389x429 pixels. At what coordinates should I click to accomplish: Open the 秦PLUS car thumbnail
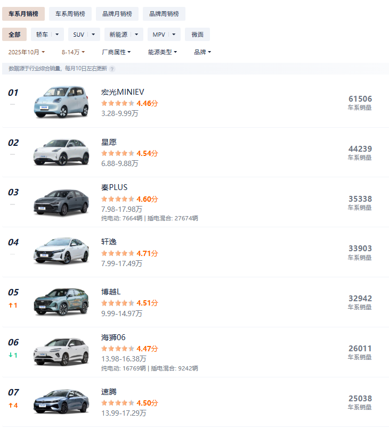[x=61, y=202]
